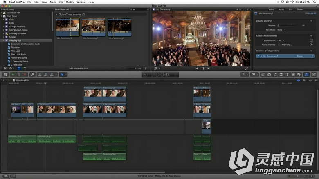The height and width of the screenshot is (179, 319).
Task: Switch browser to filmstrip view
Action: [x=19, y=69]
